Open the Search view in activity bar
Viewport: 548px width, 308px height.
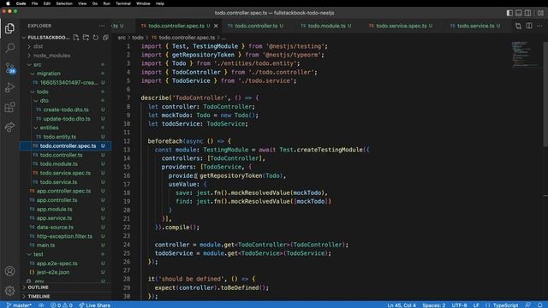pos(9,48)
